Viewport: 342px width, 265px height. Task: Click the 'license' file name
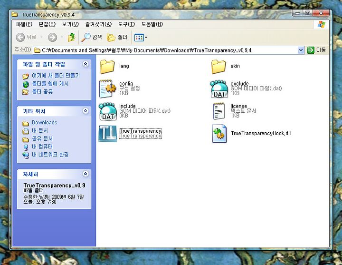coord(238,106)
